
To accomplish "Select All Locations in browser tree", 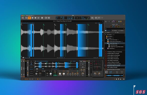I will [115, 35].
